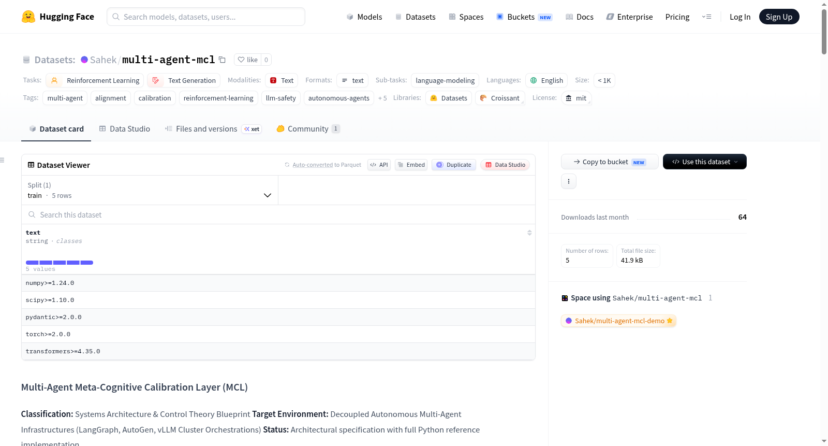Select the numpy>=1.24.0 row
The width and height of the screenshot is (828, 446).
(278, 283)
